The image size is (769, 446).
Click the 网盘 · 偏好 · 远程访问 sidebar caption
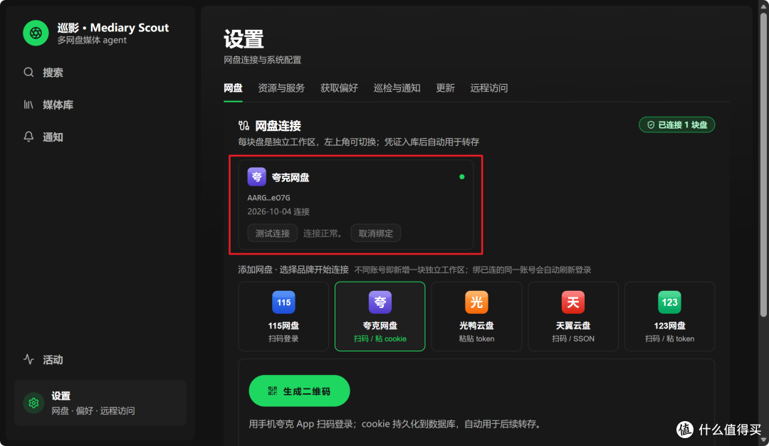(93, 410)
